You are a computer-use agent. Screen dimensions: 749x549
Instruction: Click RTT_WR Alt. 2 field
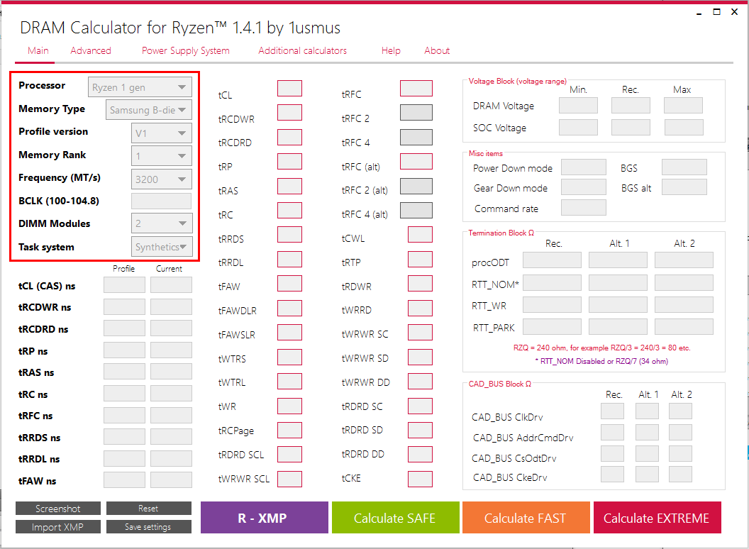pyautogui.click(x=684, y=304)
